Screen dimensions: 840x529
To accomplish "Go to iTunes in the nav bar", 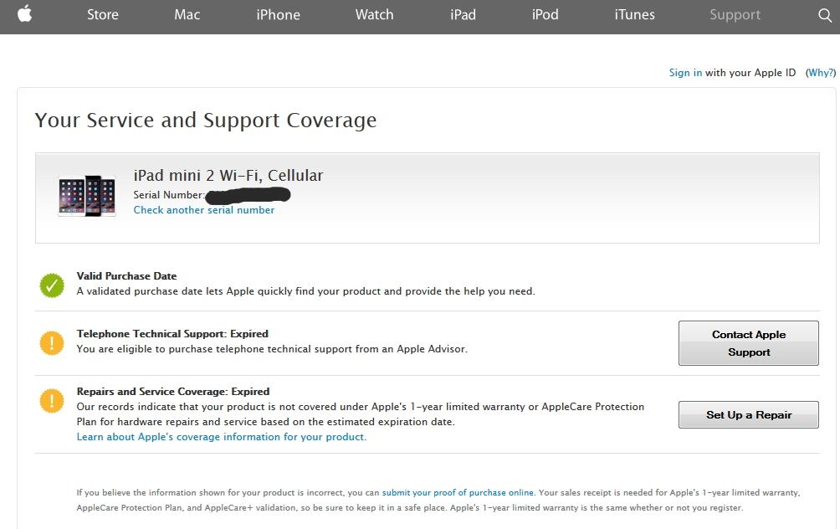I will pos(634,14).
